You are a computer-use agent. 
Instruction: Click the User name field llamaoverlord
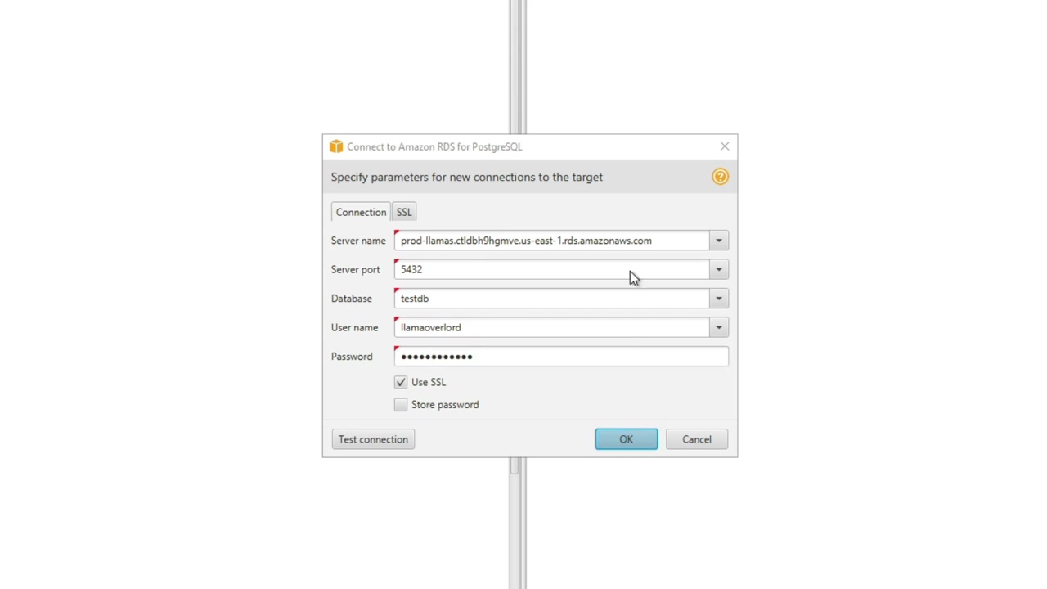[552, 327]
